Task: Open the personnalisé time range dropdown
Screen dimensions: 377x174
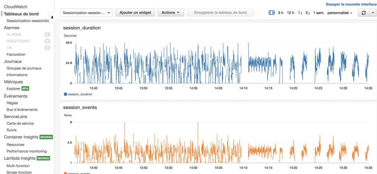Action: coord(340,13)
